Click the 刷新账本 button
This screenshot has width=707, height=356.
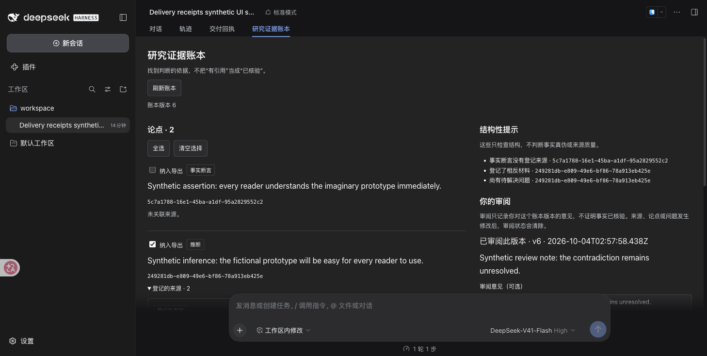tap(164, 88)
